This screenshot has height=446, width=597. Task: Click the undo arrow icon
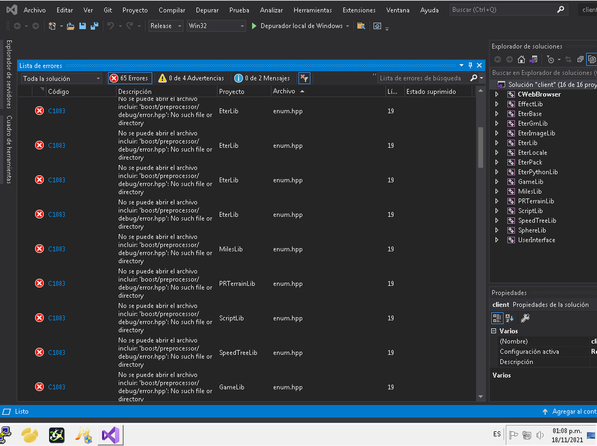[110, 26]
